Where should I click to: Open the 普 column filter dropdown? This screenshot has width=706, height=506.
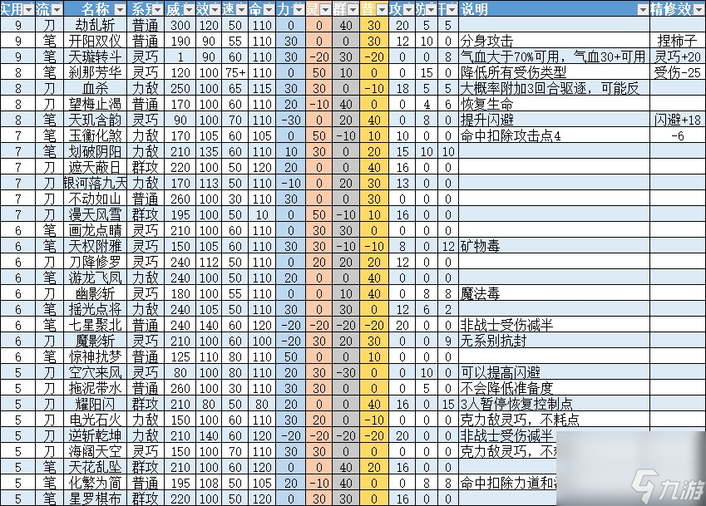383,9
